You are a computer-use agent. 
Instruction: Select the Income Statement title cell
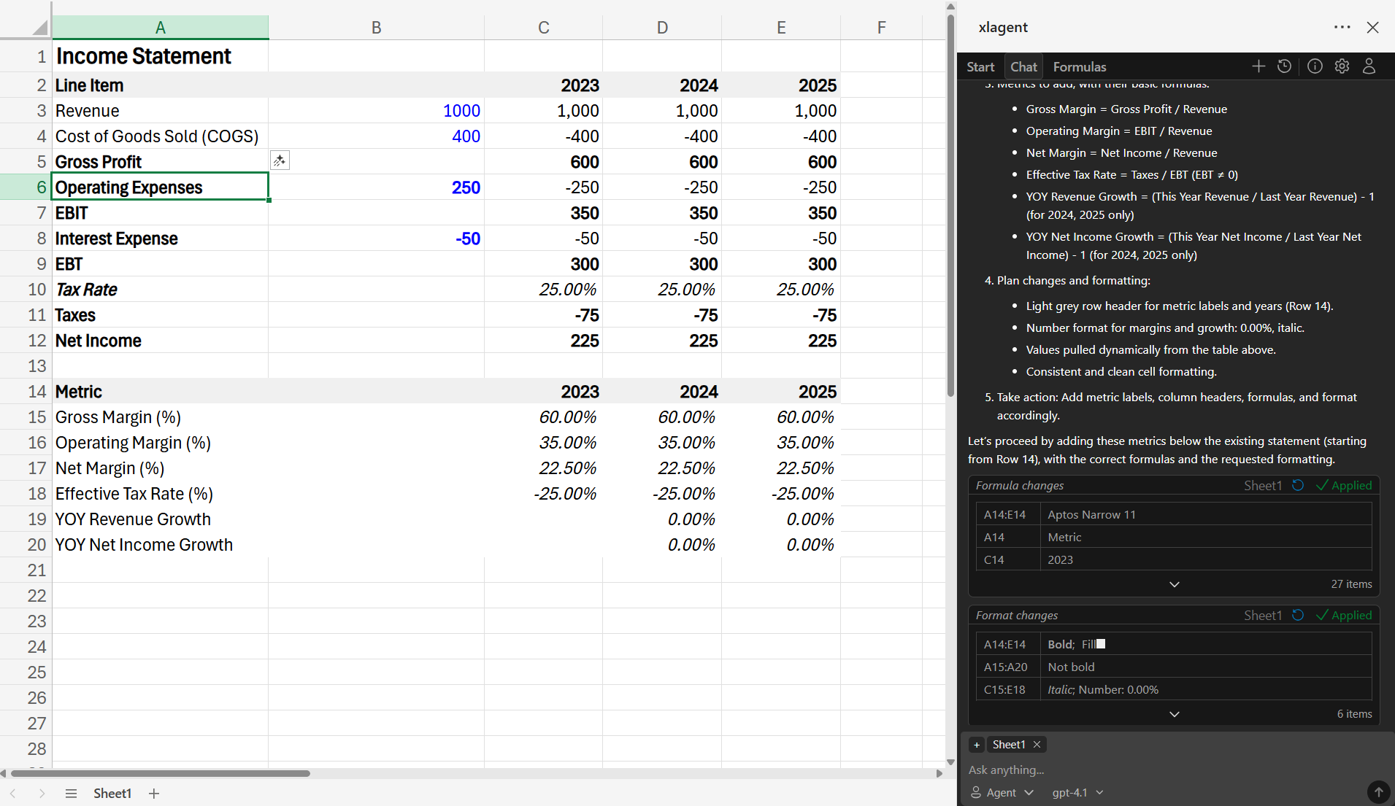(x=160, y=55)
